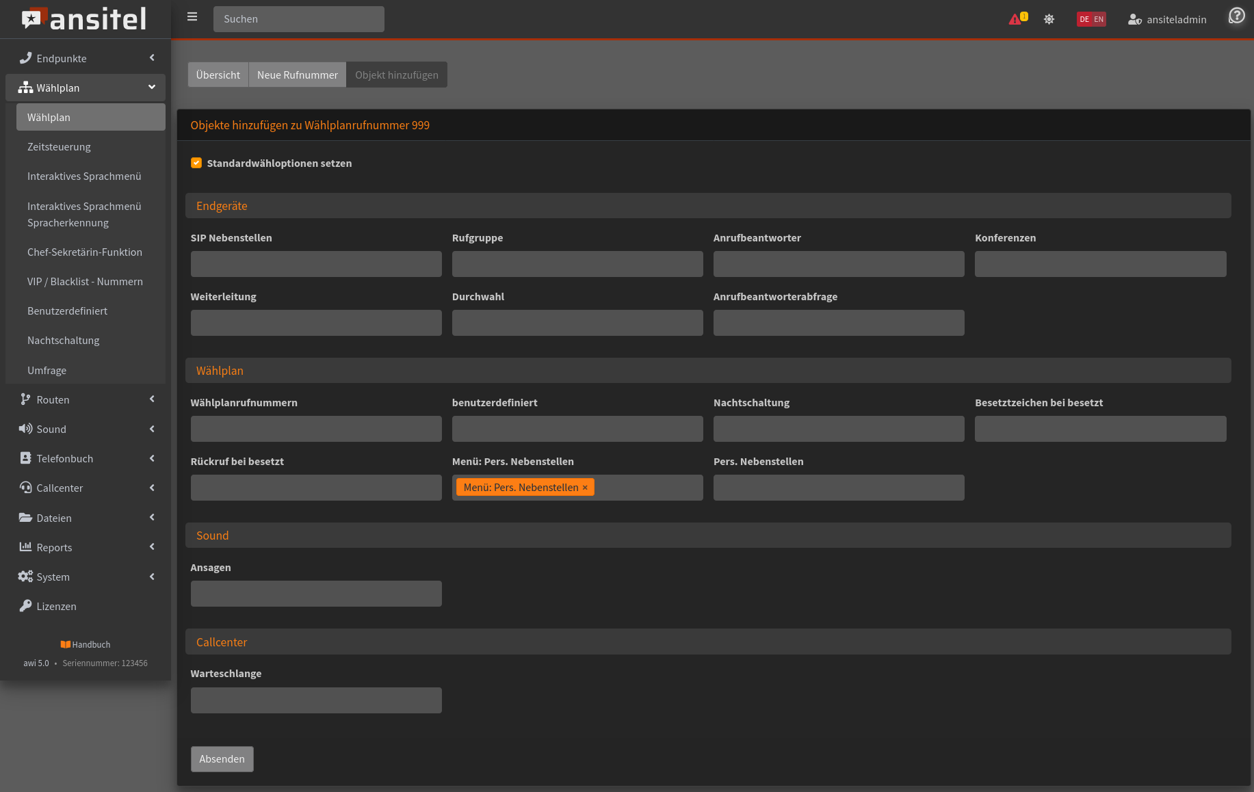Screen dimensions: 1254x792
Task: Click the ansitel logo
Action: (x=84, y=19)
